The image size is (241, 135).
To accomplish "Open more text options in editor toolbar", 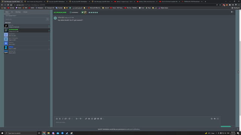I will [72, 118].
